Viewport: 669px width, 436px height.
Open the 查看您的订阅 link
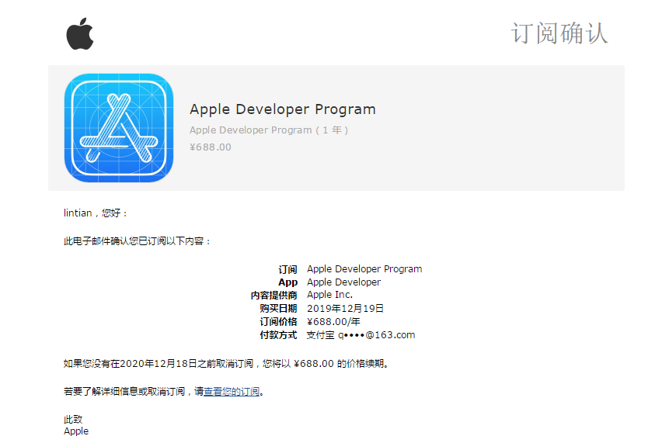(232, 391)
